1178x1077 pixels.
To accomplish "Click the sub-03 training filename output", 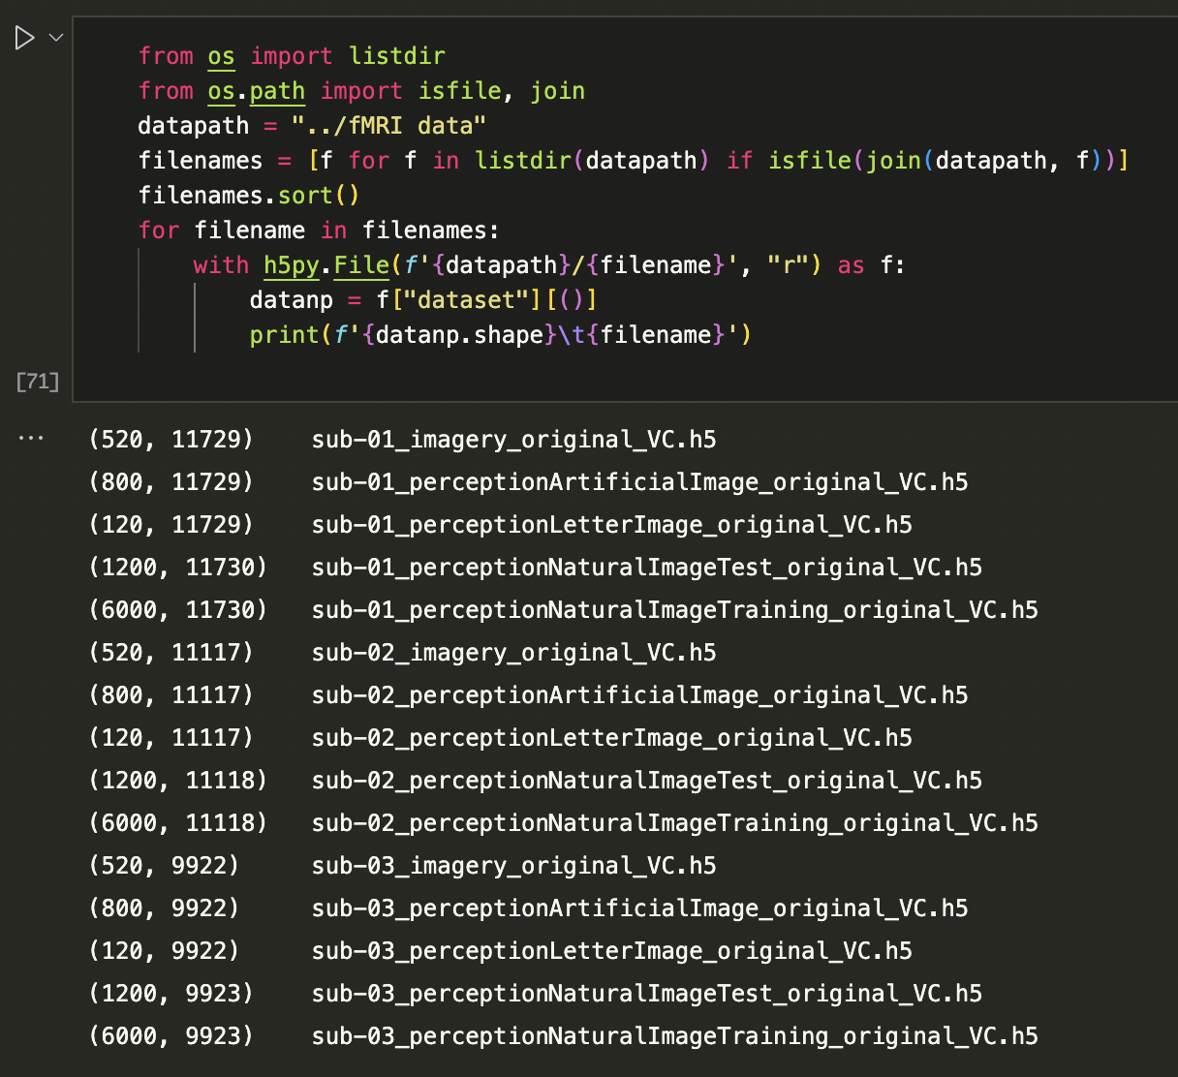I will click(x=674, y=1035).
